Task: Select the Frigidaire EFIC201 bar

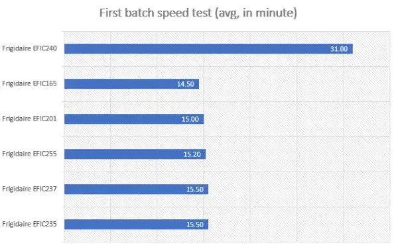Action: pyautogui.click(x=134, y=119)
